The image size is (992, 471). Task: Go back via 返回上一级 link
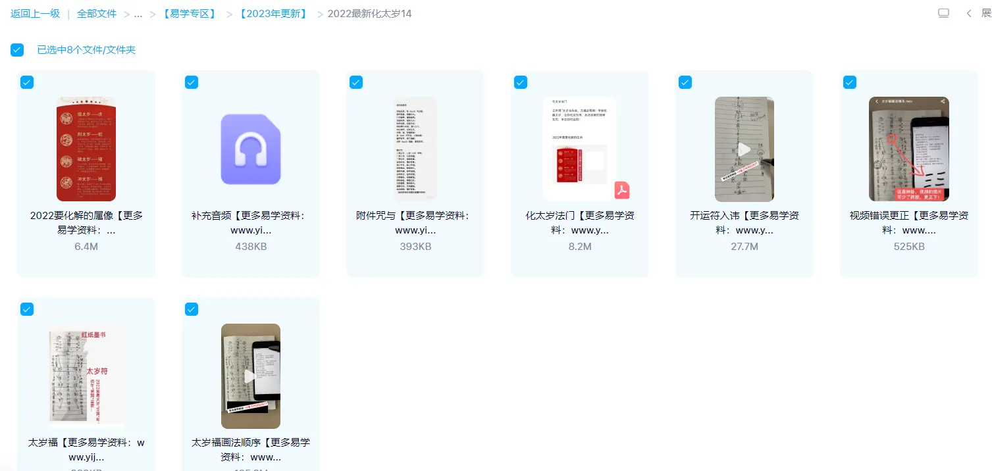[36, 13]
